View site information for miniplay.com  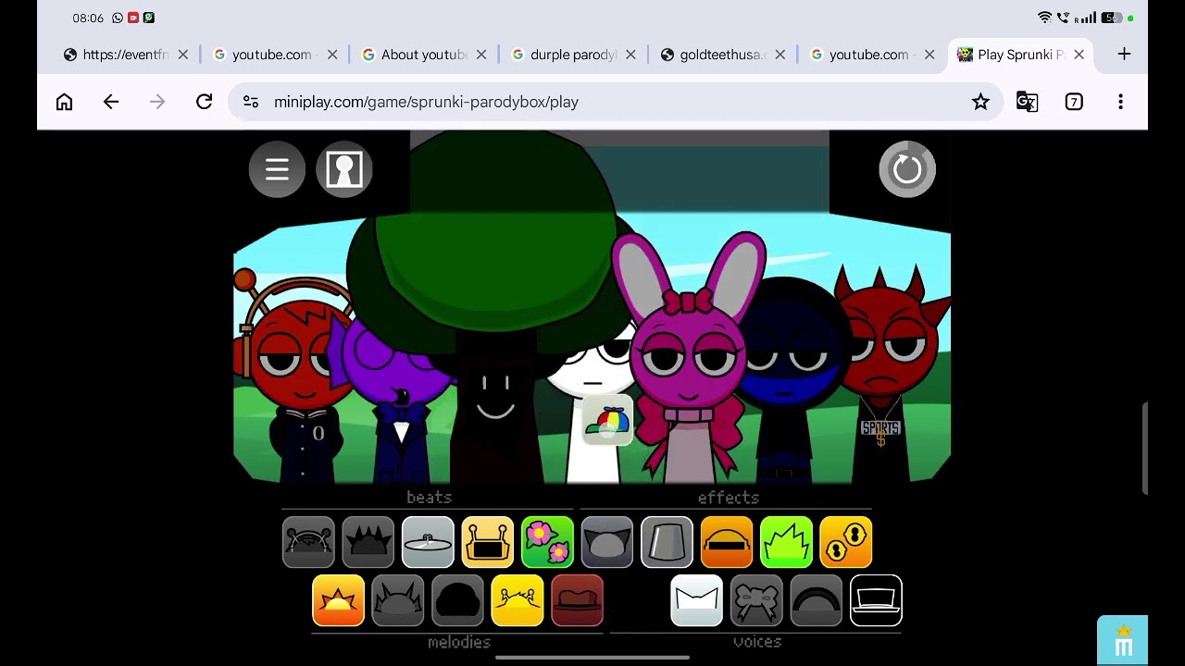(251, 102)
